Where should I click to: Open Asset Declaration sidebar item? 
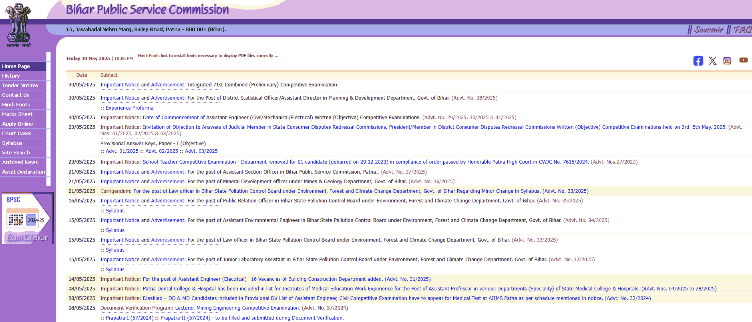tap(23, 172)
